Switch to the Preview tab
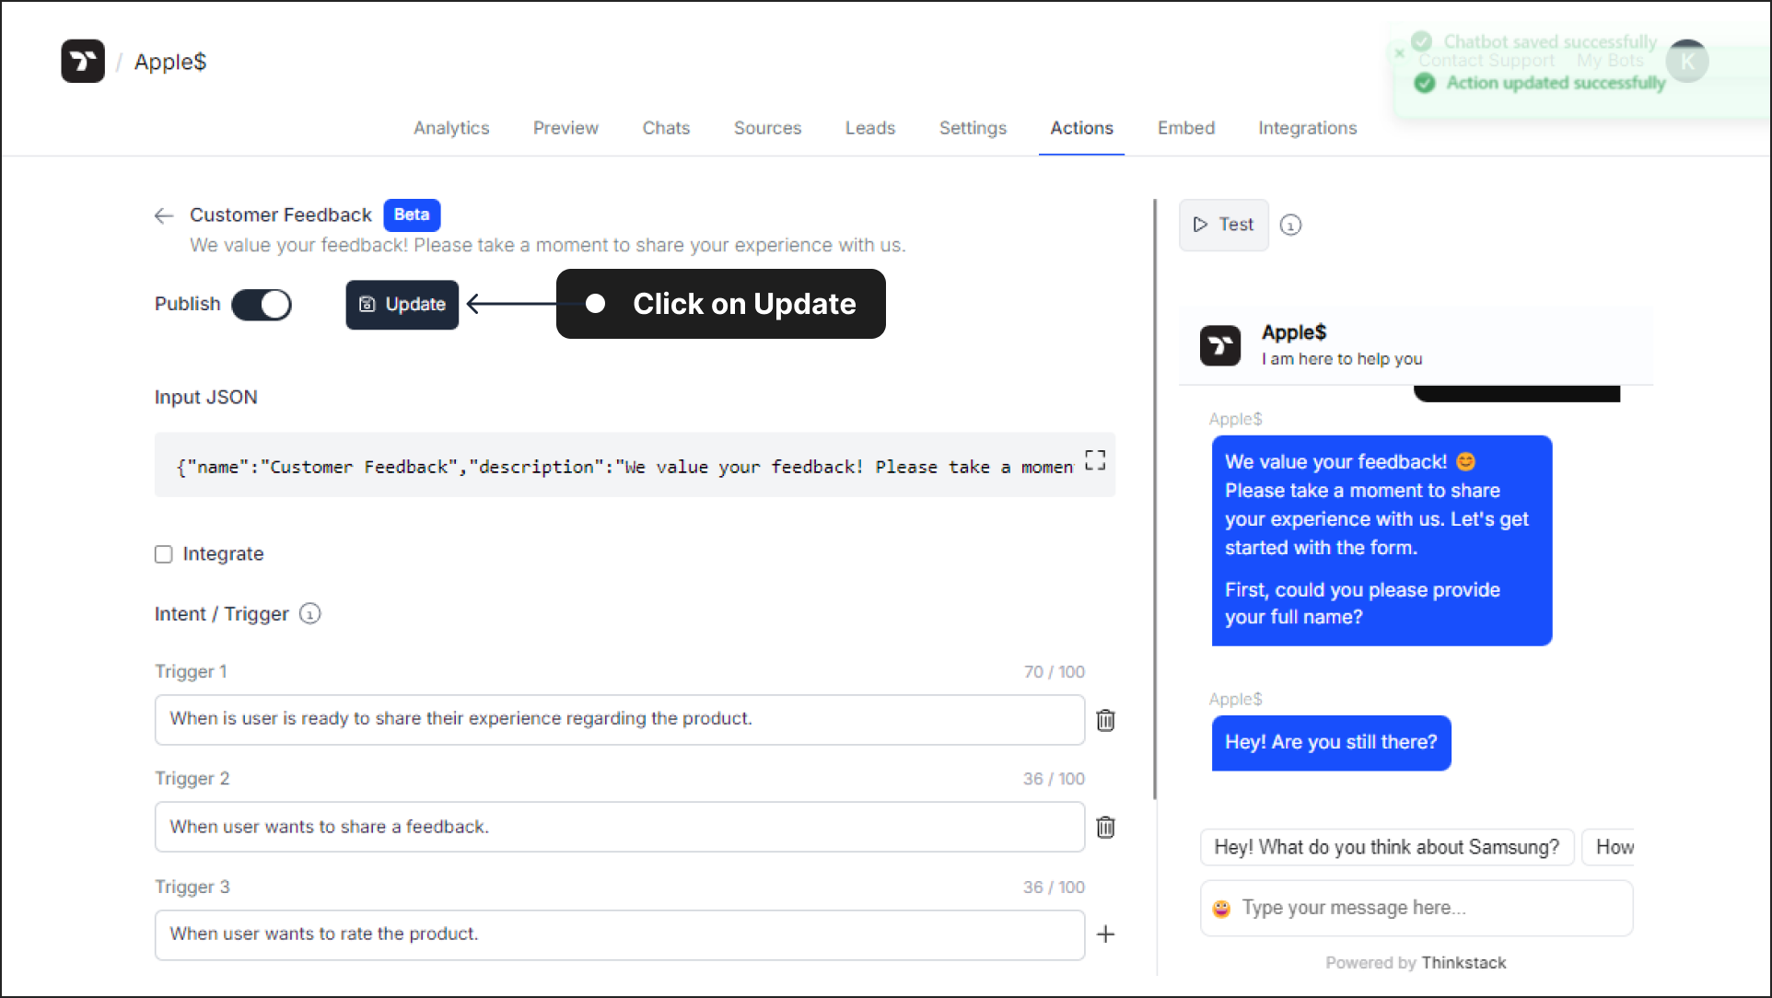Screen dimensions: 1772x998 (x=565, y=128)
